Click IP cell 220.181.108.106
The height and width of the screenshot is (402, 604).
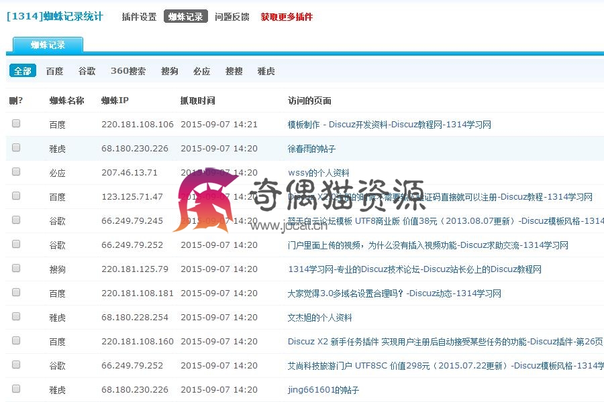coord(138,125)
